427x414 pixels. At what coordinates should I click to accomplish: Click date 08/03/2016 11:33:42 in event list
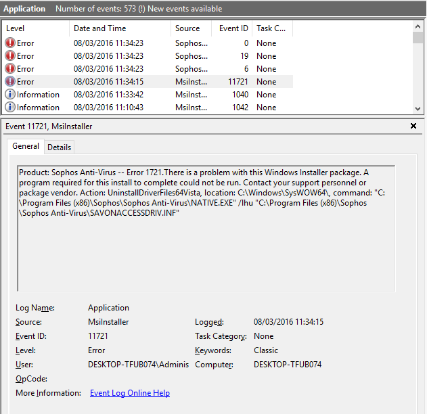[108, 95]
